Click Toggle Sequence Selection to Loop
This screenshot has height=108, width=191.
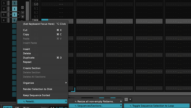[157, 106]
